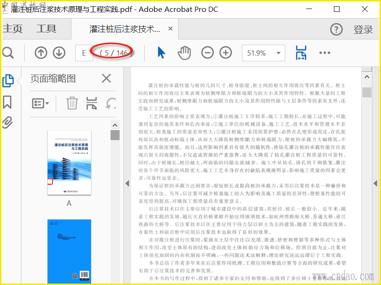
Task: Select the arrow selection tool
Action: pyautogui.click(x=161, y=53)
